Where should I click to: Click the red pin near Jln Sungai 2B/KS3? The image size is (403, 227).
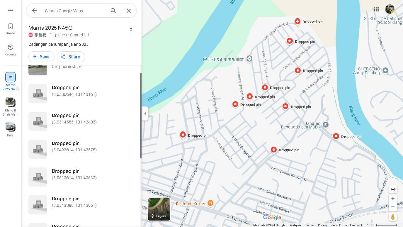click(x=297, y=22)
